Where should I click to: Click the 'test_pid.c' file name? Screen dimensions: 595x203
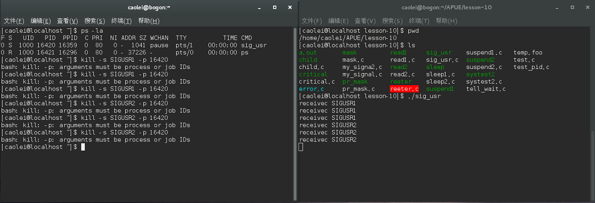click(531, 67)
